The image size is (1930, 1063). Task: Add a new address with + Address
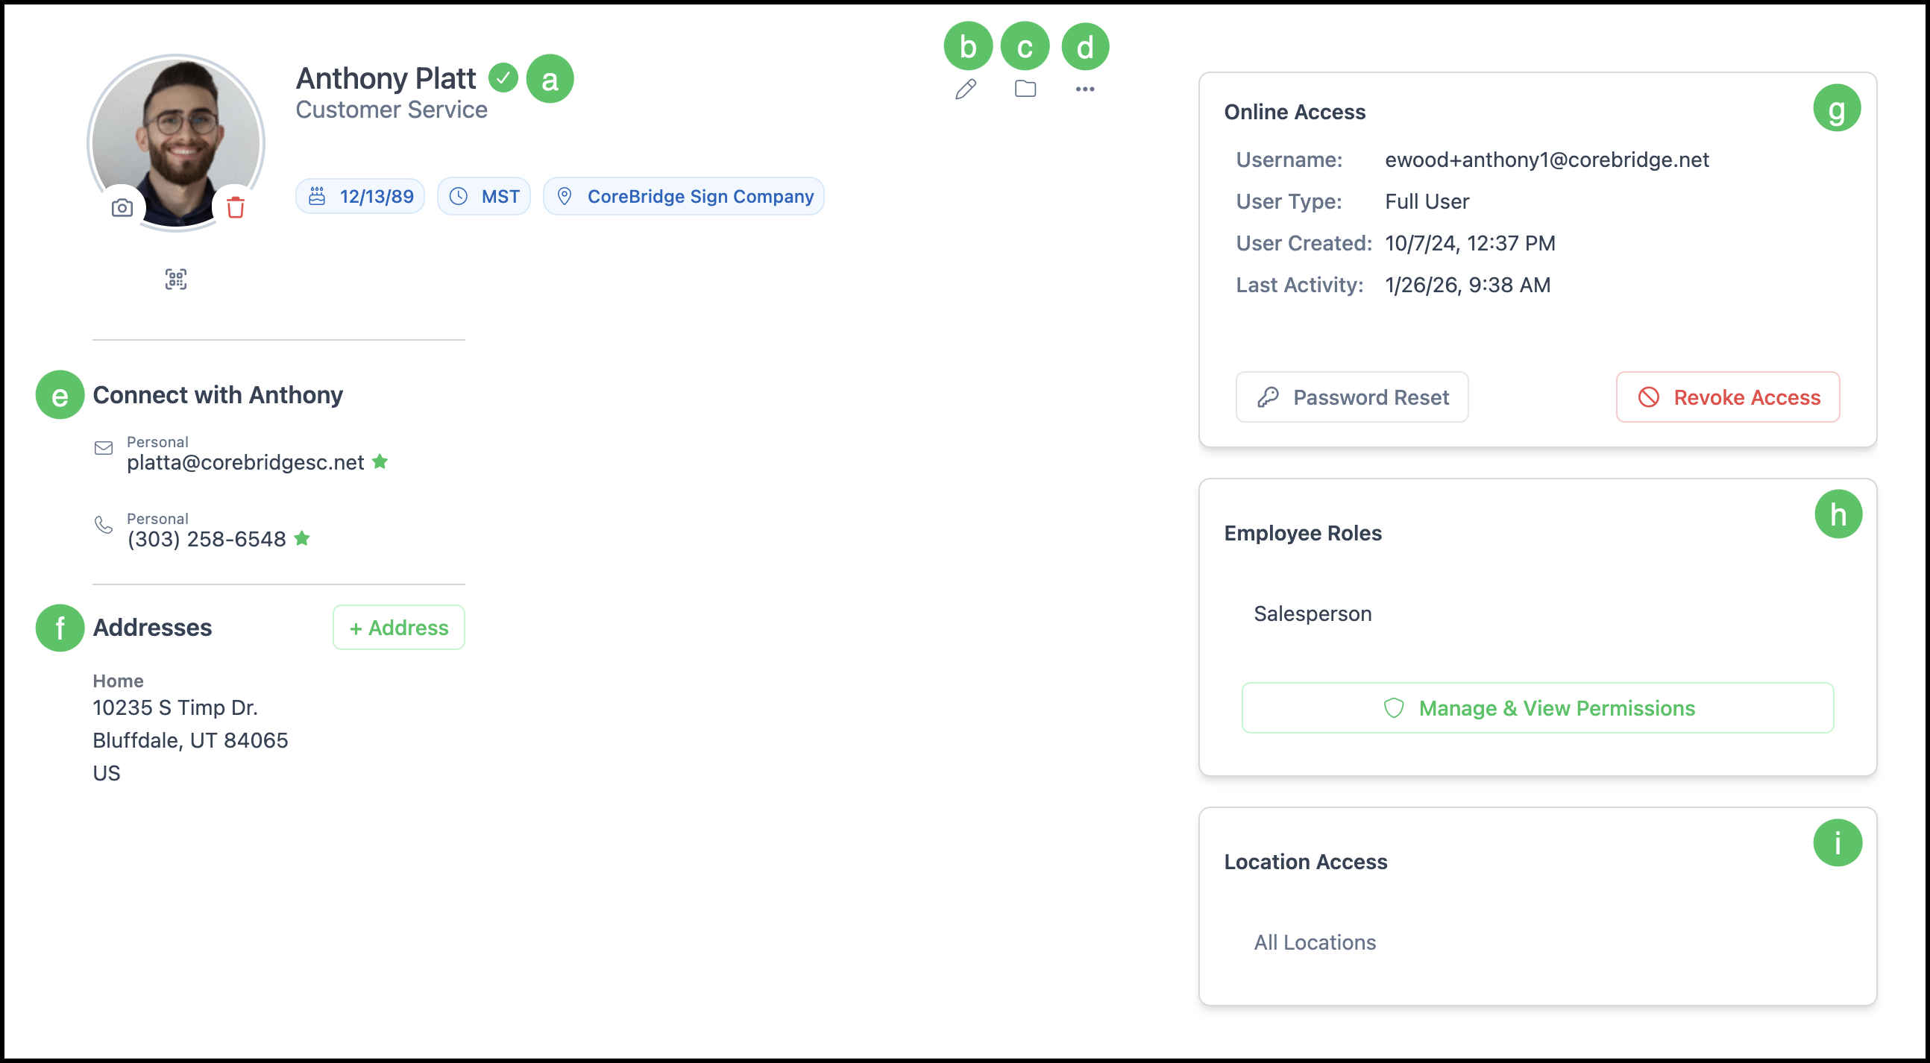[398, 628]
